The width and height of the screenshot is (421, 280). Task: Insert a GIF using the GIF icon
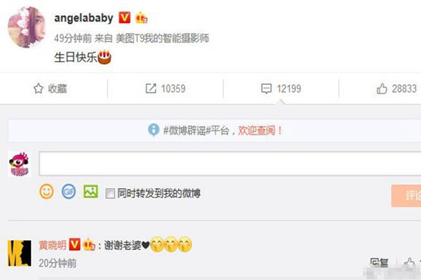69,192
